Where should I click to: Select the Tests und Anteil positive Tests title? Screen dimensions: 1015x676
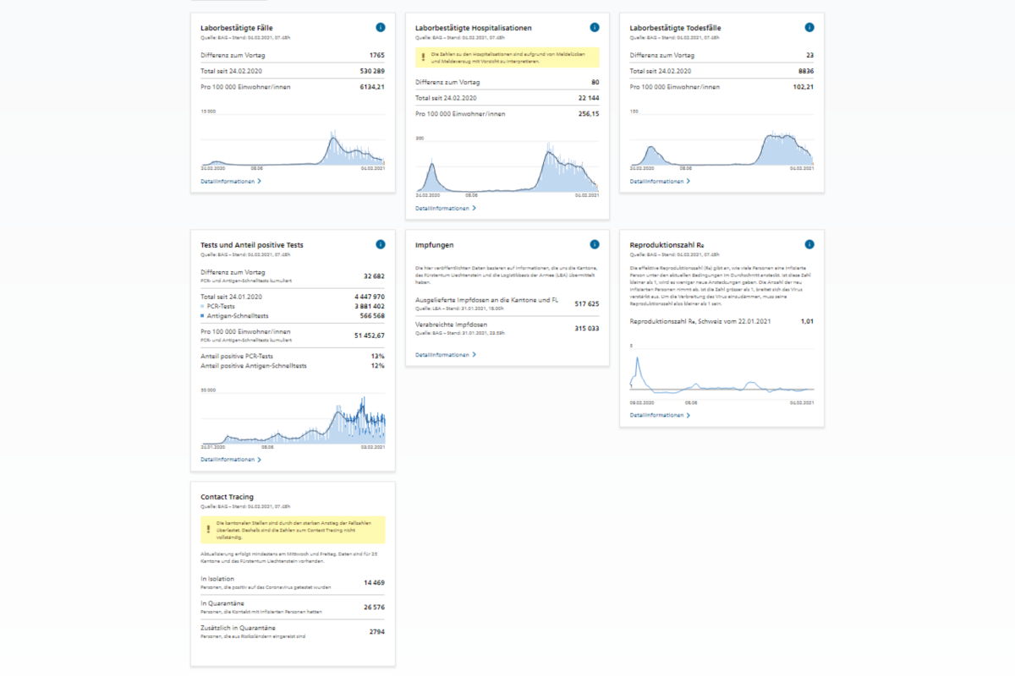(252, 245)
